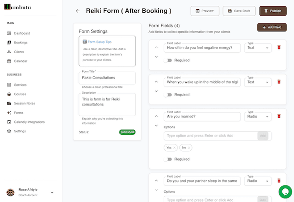Click the Session Notes icon
This screenshot has width=294, height=202.
coord(9,103)
